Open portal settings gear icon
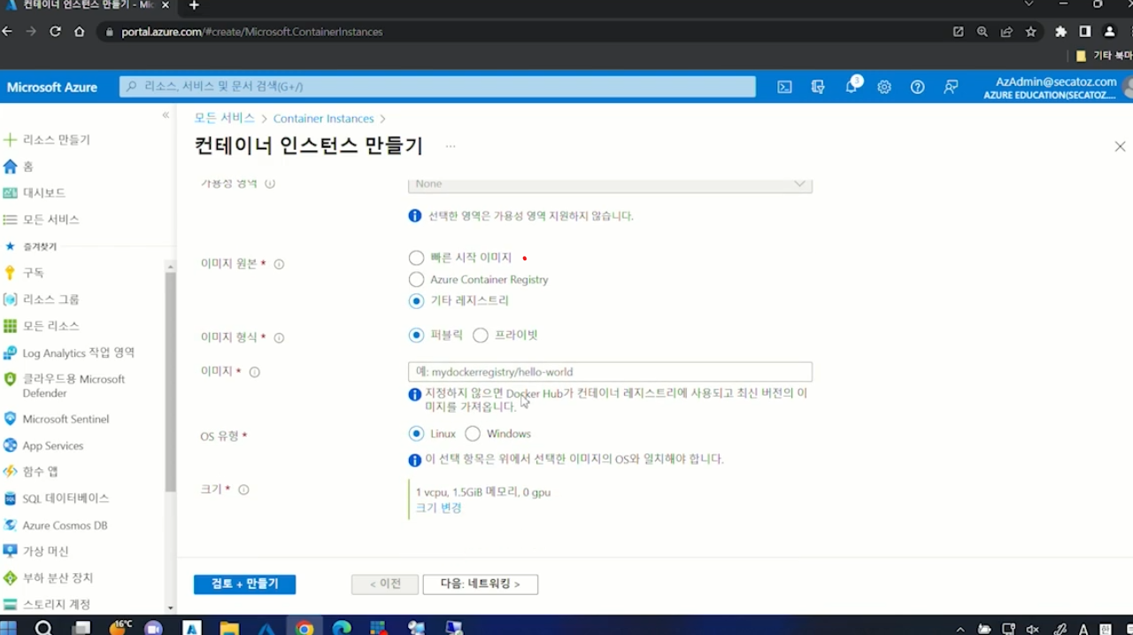 coord(884,87)
